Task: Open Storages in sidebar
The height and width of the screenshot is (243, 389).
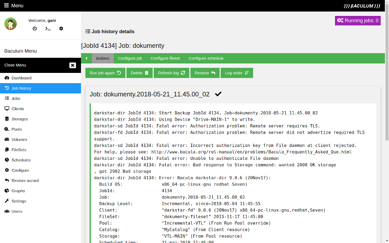Action: tap(40, 119)
